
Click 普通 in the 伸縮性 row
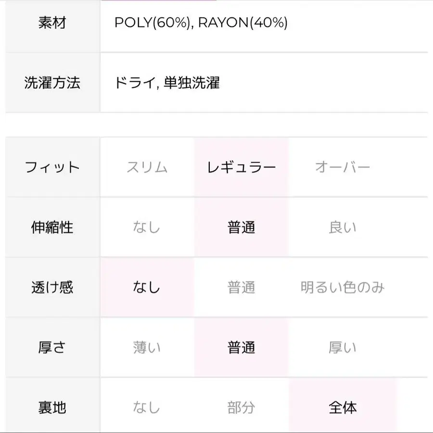(x=241, y=228)
